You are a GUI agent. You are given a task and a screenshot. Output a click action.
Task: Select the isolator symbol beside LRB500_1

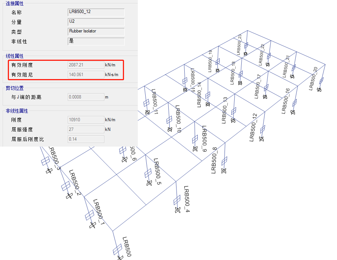90,215
